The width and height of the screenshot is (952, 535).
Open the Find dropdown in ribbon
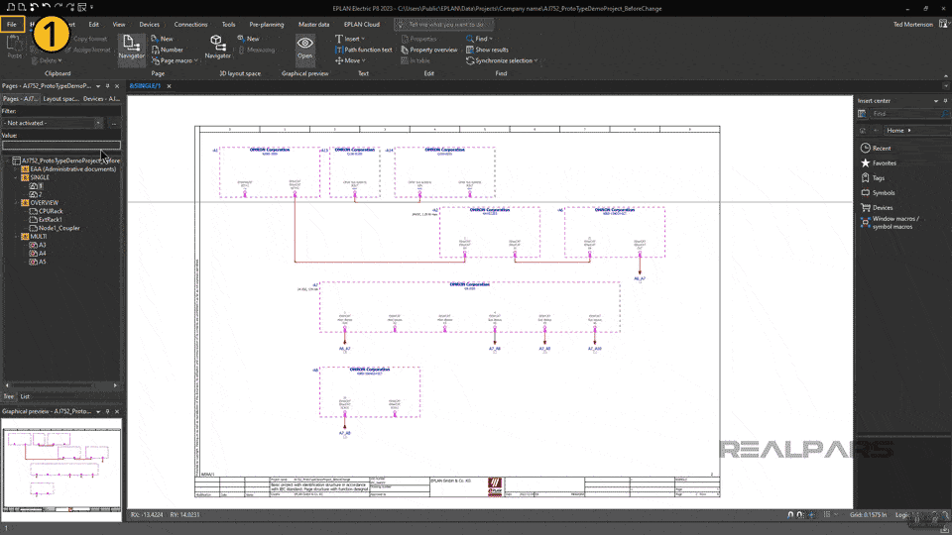point(480,39)
